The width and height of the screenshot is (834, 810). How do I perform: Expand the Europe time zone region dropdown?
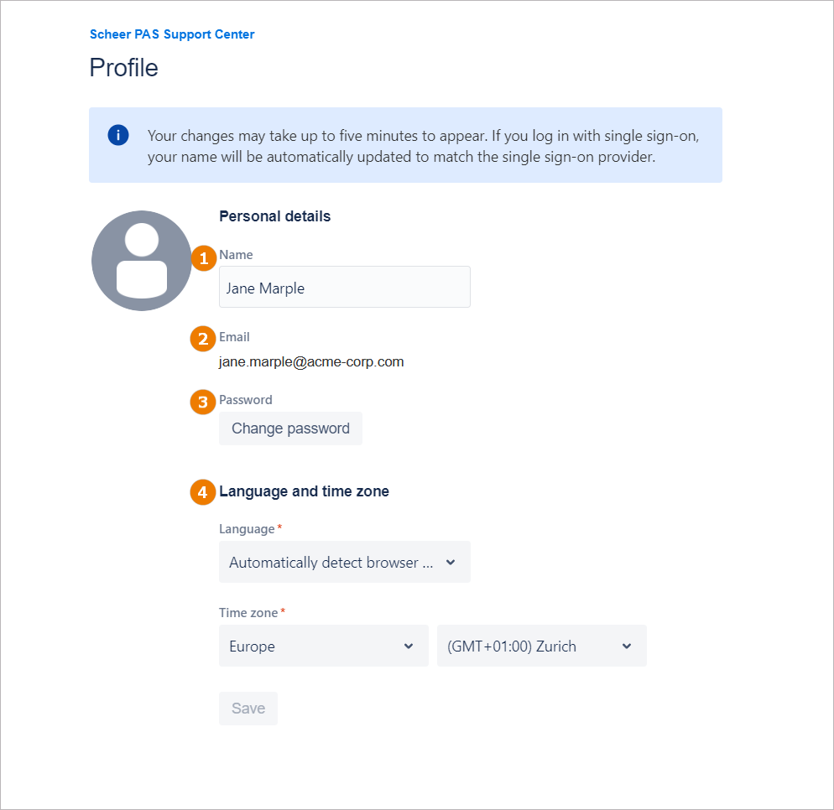[323, 646]
